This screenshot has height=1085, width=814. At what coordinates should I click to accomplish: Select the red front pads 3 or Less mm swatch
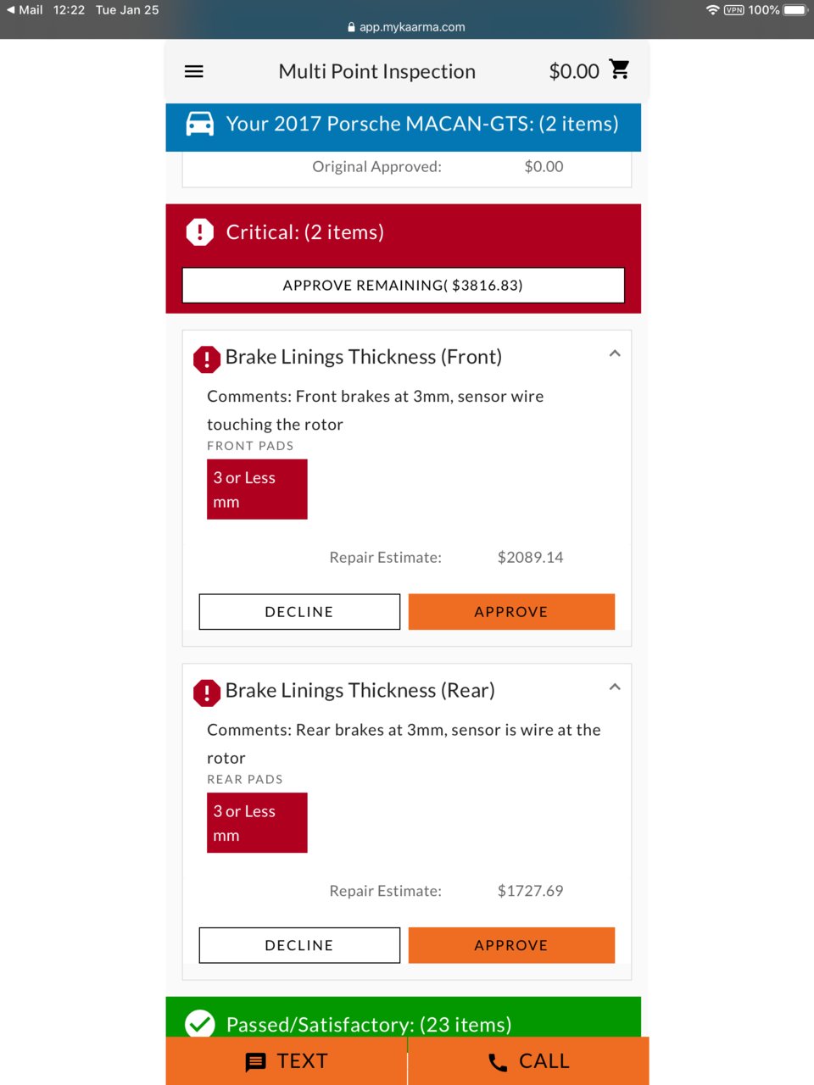click(x=257, y=489)
